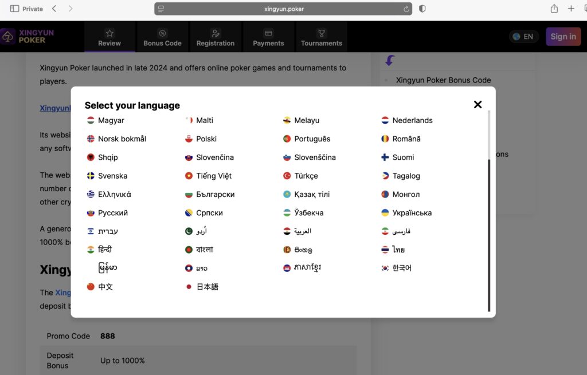Select the Ўзбекча flag icon
This screenshot has width=587, height=375.
click(x=287, y=213)
